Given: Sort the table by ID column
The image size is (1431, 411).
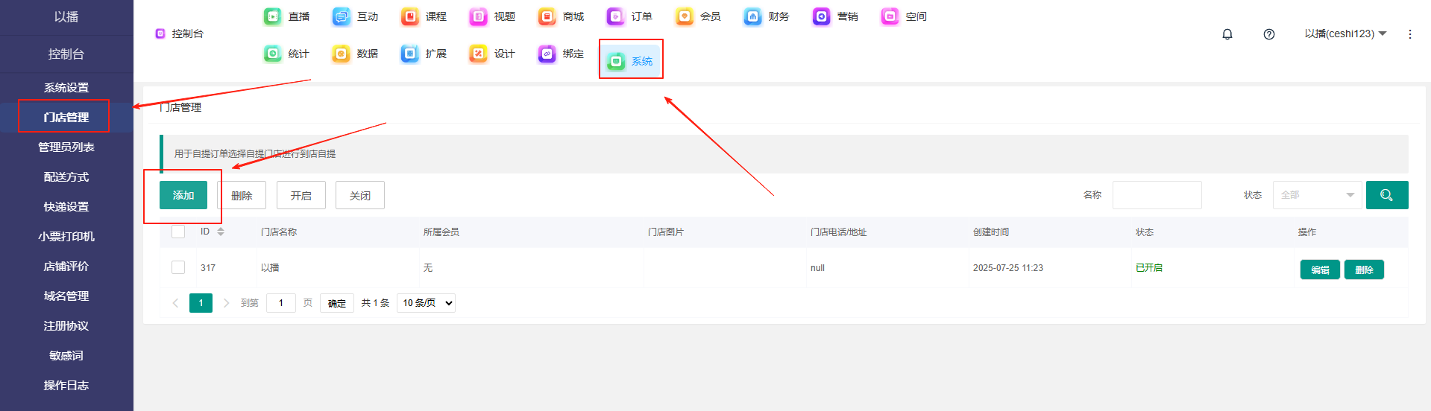Looking at the screenshot, I should coord(220,232).
